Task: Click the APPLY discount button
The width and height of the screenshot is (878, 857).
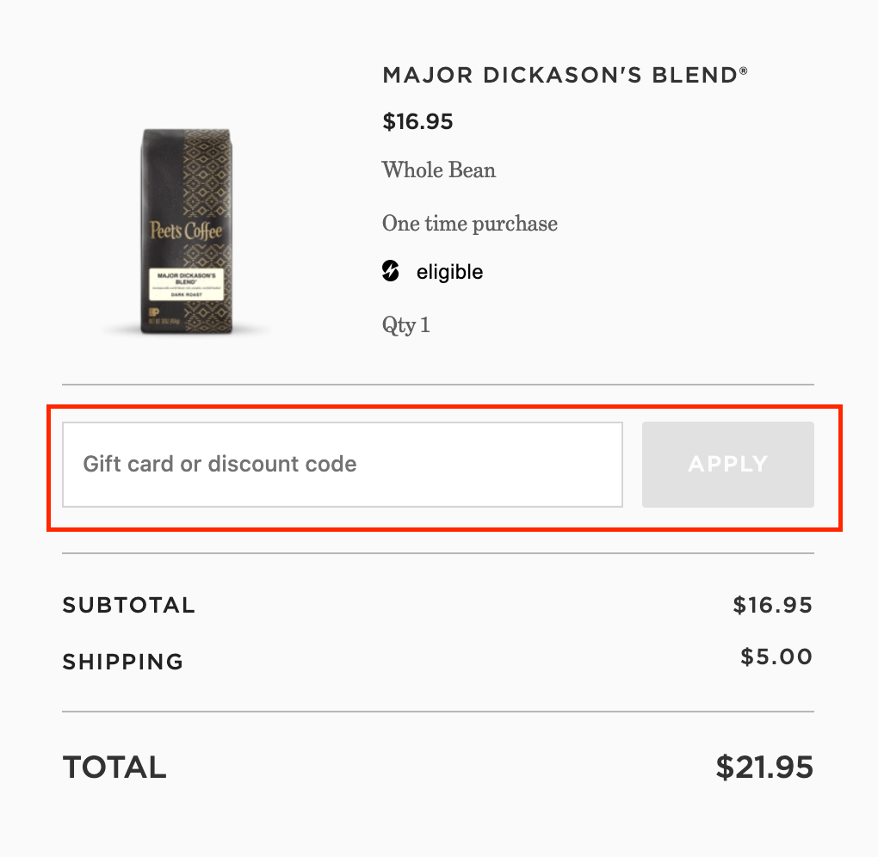Action: [x=727, y=464]
